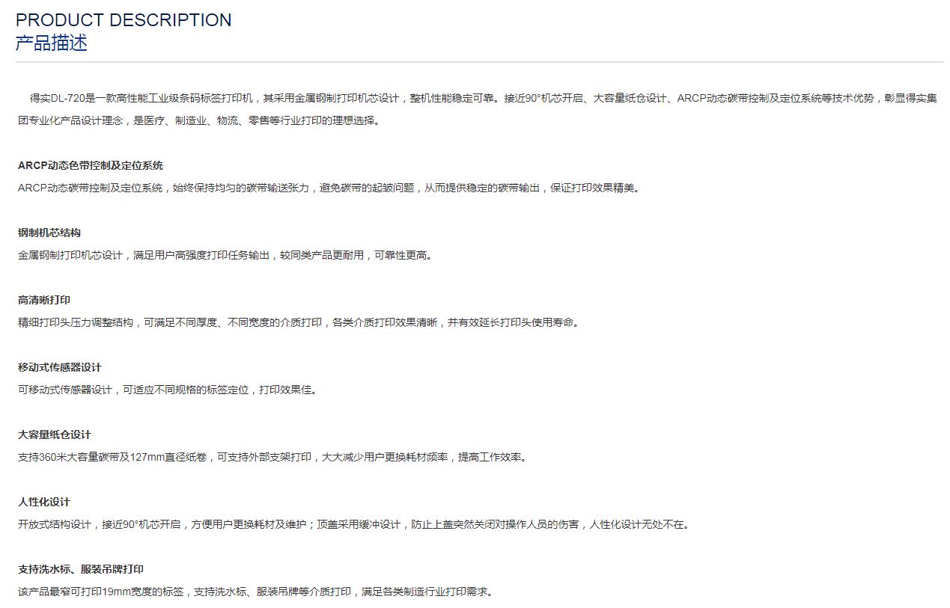Click sentence starting 精细打印头压力调整结构
The image size is (950, 608).
click(299, 322)
